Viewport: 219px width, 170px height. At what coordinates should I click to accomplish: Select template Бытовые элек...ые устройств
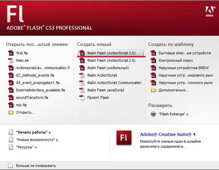185,53
